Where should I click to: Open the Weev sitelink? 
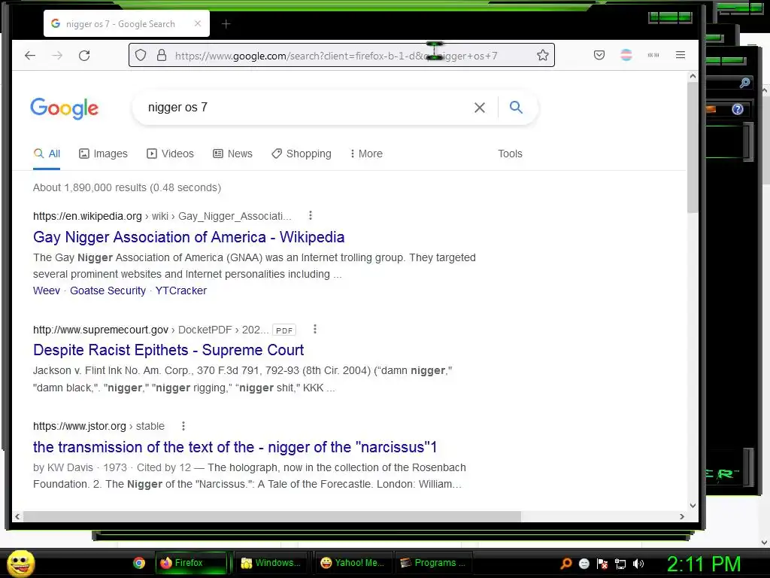pyautogui.click(x=47, y=291)
